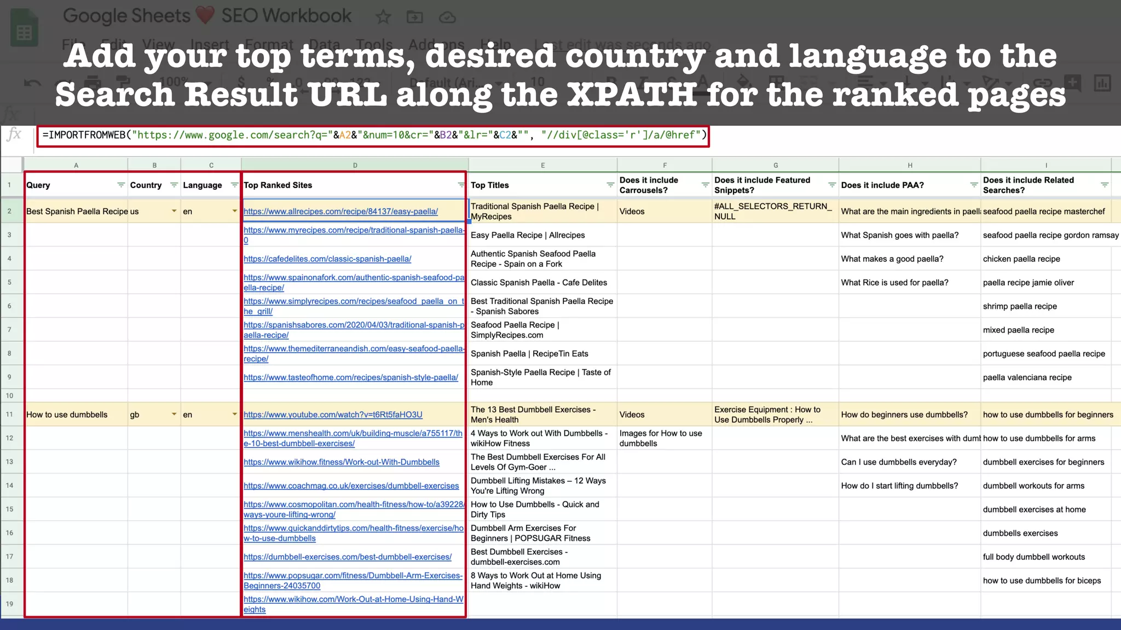Click the Insert chart icon
This screenshot has height=630, width=1121.
pos(1104,82)
